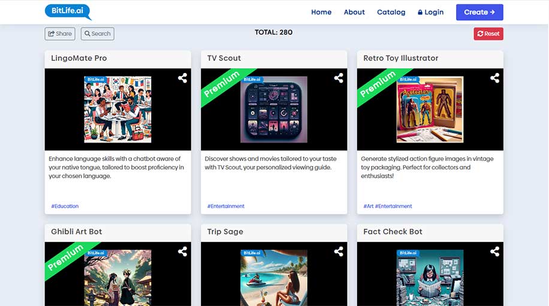Click share icon on TV Scout card
Image resolution: width=549 pixels, height=306 pixels.
coord(338,78)
